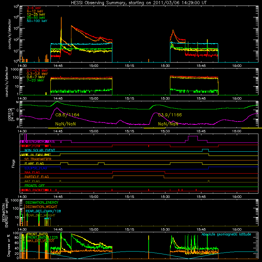Click the Degrees or % axis label
Screen dimensions: 262x262
click(x=9, y=245)
